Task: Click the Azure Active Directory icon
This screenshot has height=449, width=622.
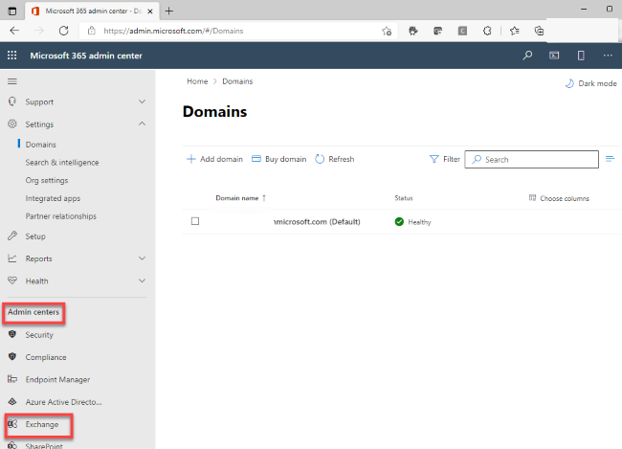Action: coord(12,401)
